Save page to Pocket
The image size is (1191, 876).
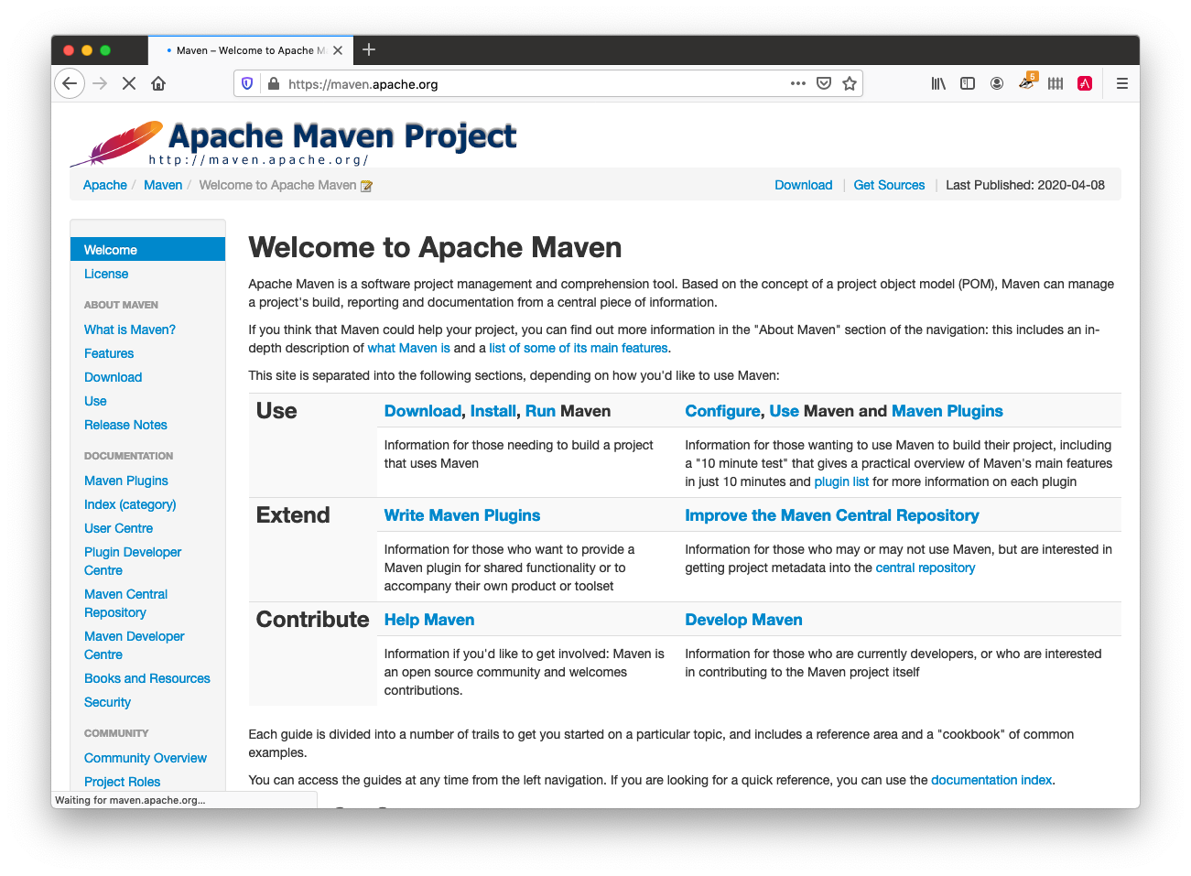(x=824, y=83)
